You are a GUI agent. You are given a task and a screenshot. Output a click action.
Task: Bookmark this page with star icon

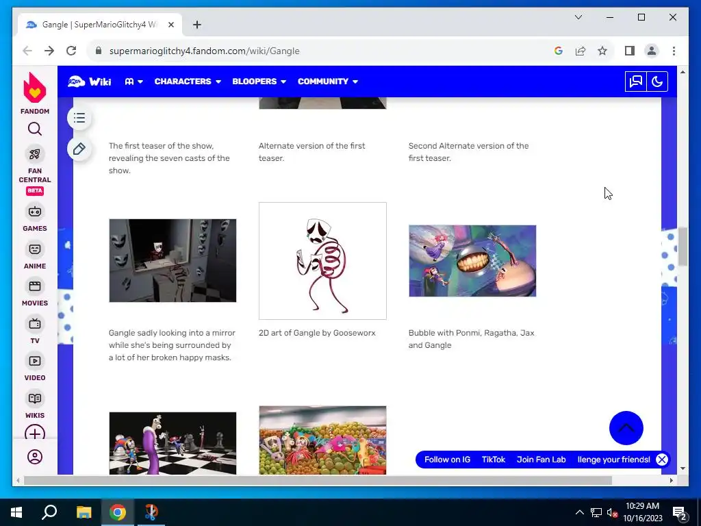click(602, 51)
